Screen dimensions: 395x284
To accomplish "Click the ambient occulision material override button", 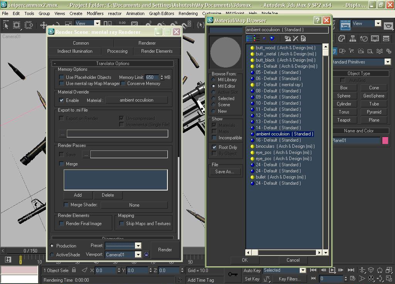I will click(x=137, y=100).
